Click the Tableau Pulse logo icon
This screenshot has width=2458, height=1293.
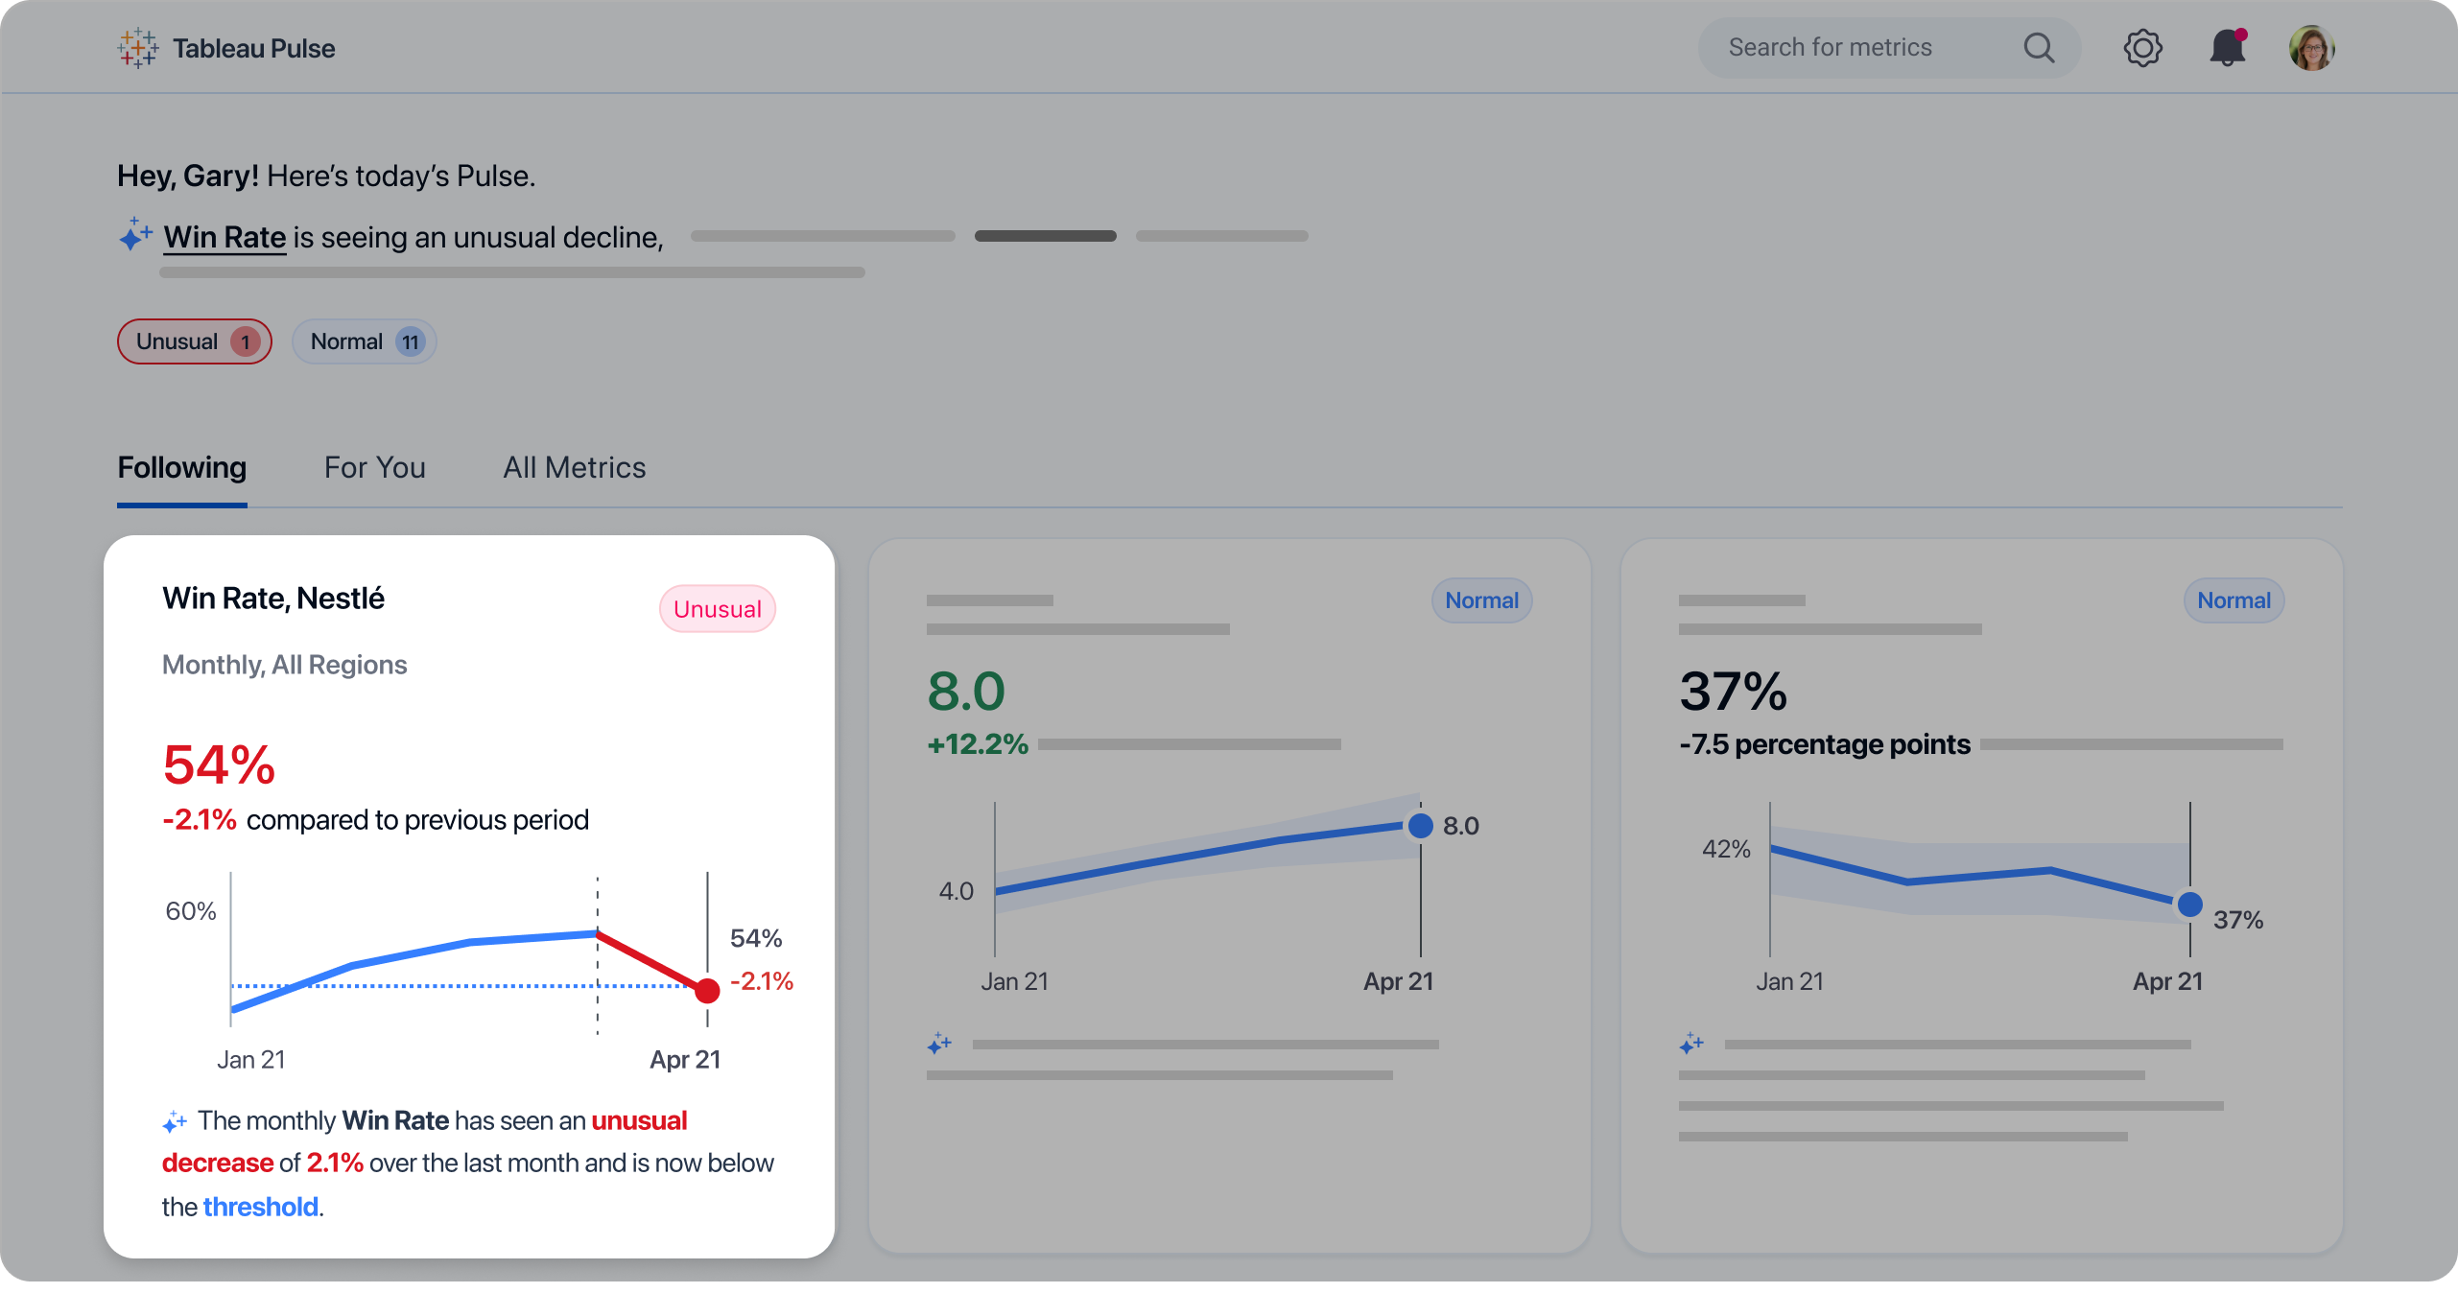[138, 48]
